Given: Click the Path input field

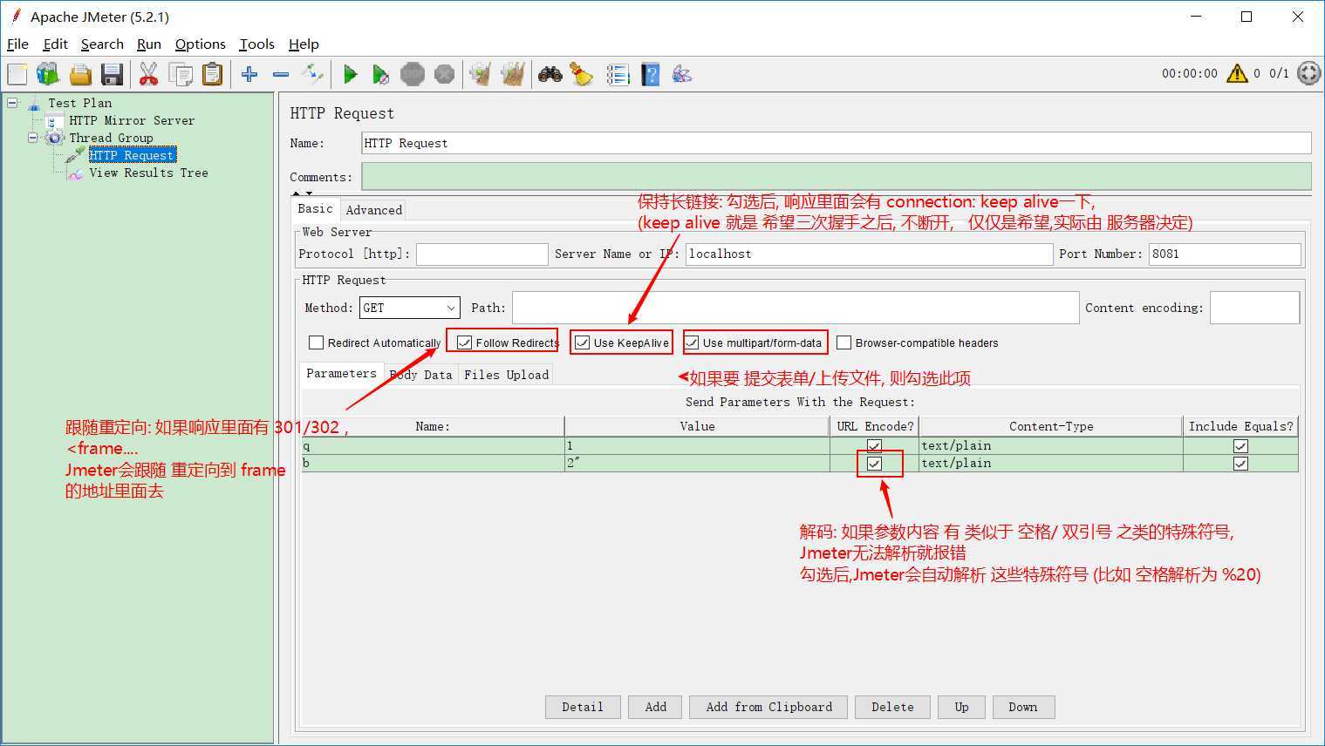Looking at the screenshot, I should tap(796, 308).
